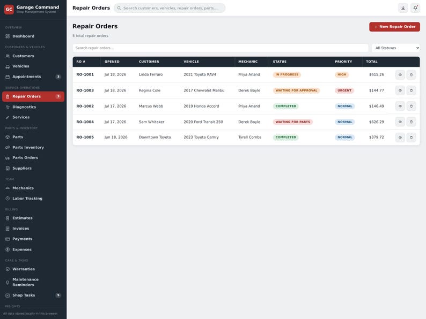Click the Invoices icon
This screenshot has height=319, width=426.
coord(8,229)
